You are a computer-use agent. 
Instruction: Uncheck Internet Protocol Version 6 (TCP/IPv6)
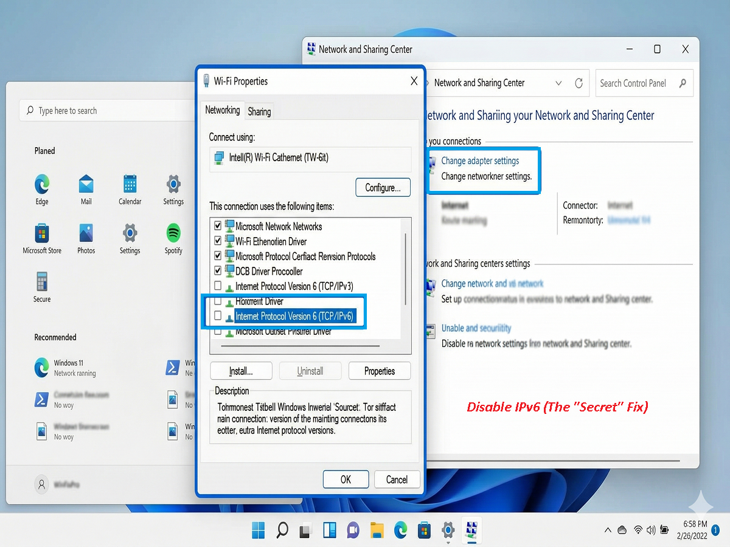218,315
